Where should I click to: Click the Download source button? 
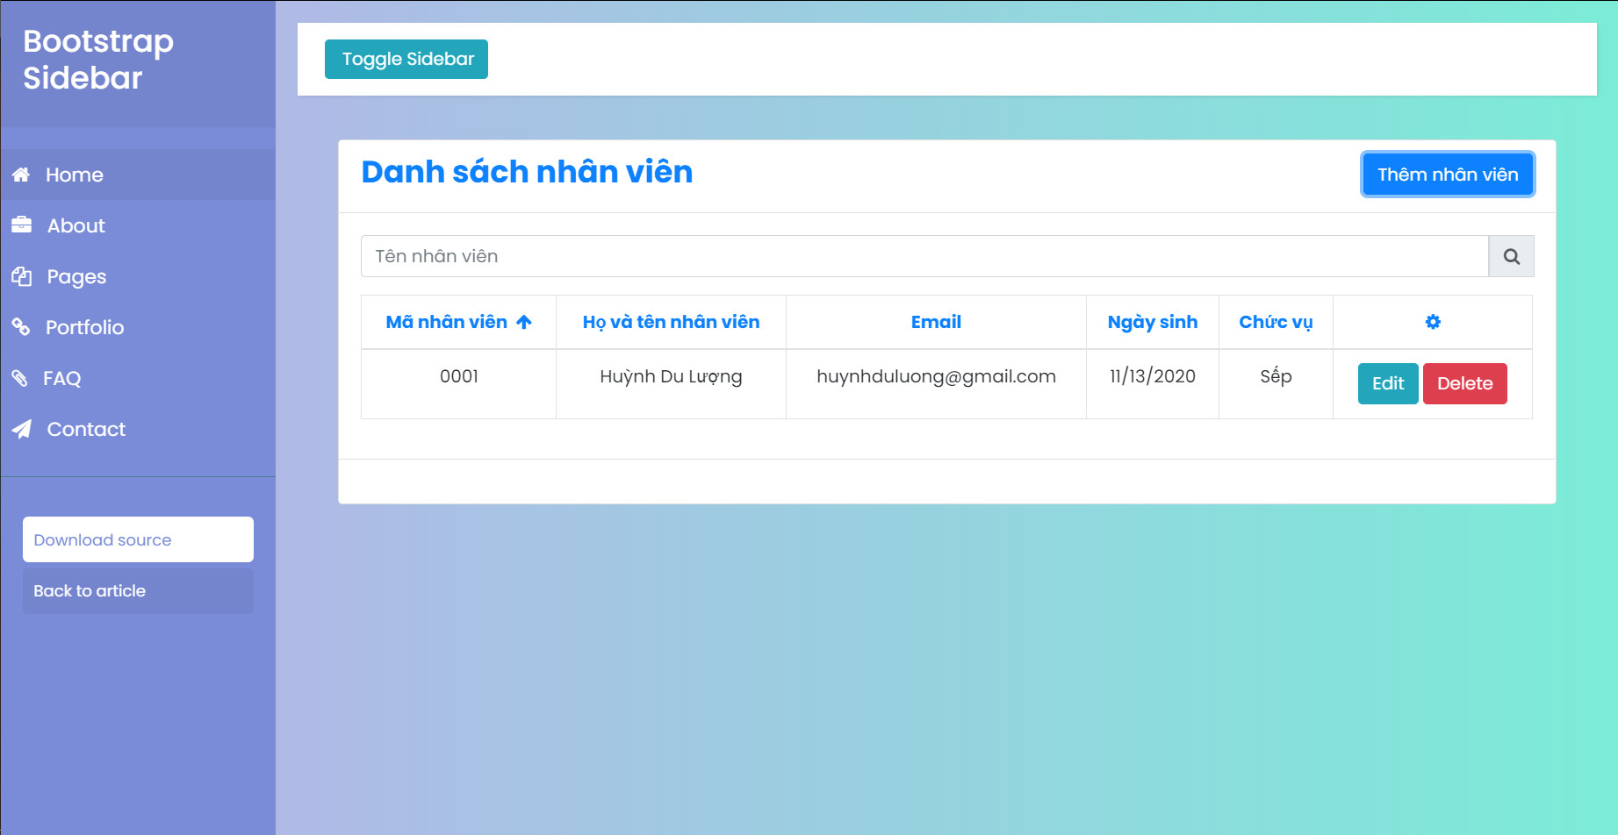pyautogui.click(x=138, y=539)
